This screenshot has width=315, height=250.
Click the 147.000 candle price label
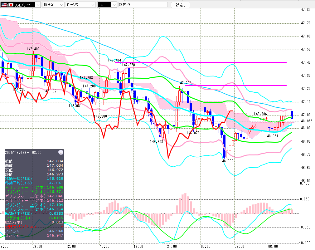[x=100, y=116]
